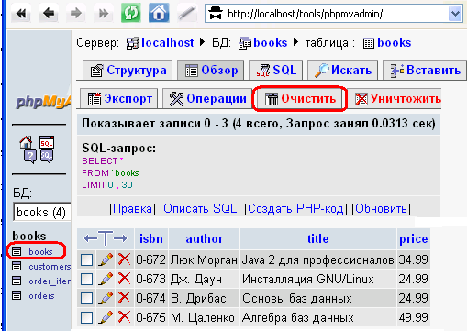Click the browser rewind (double left arrow) button
467x331 pixels.
tap(21, 13)
